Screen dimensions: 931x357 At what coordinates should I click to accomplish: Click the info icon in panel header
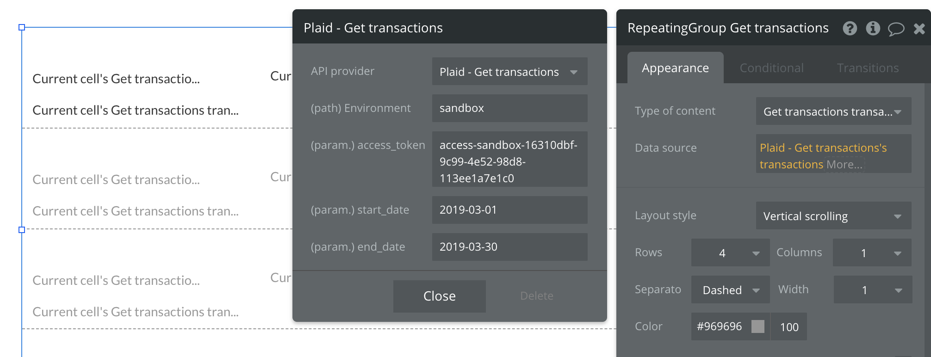pos(873,29)
